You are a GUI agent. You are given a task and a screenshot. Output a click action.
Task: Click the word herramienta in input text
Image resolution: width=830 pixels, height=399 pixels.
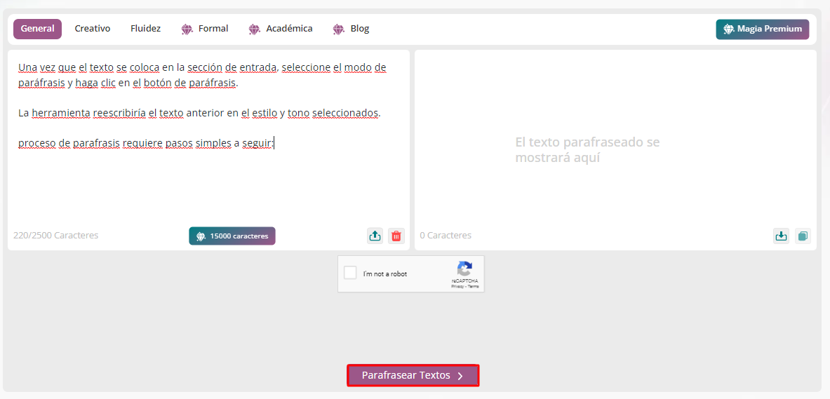point(61,113)
